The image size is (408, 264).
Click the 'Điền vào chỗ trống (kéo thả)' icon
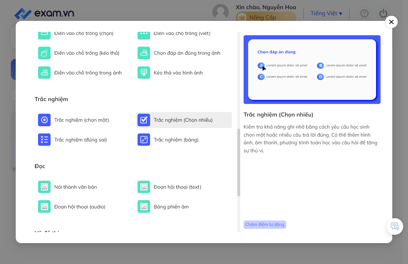(x=44, y=53)
